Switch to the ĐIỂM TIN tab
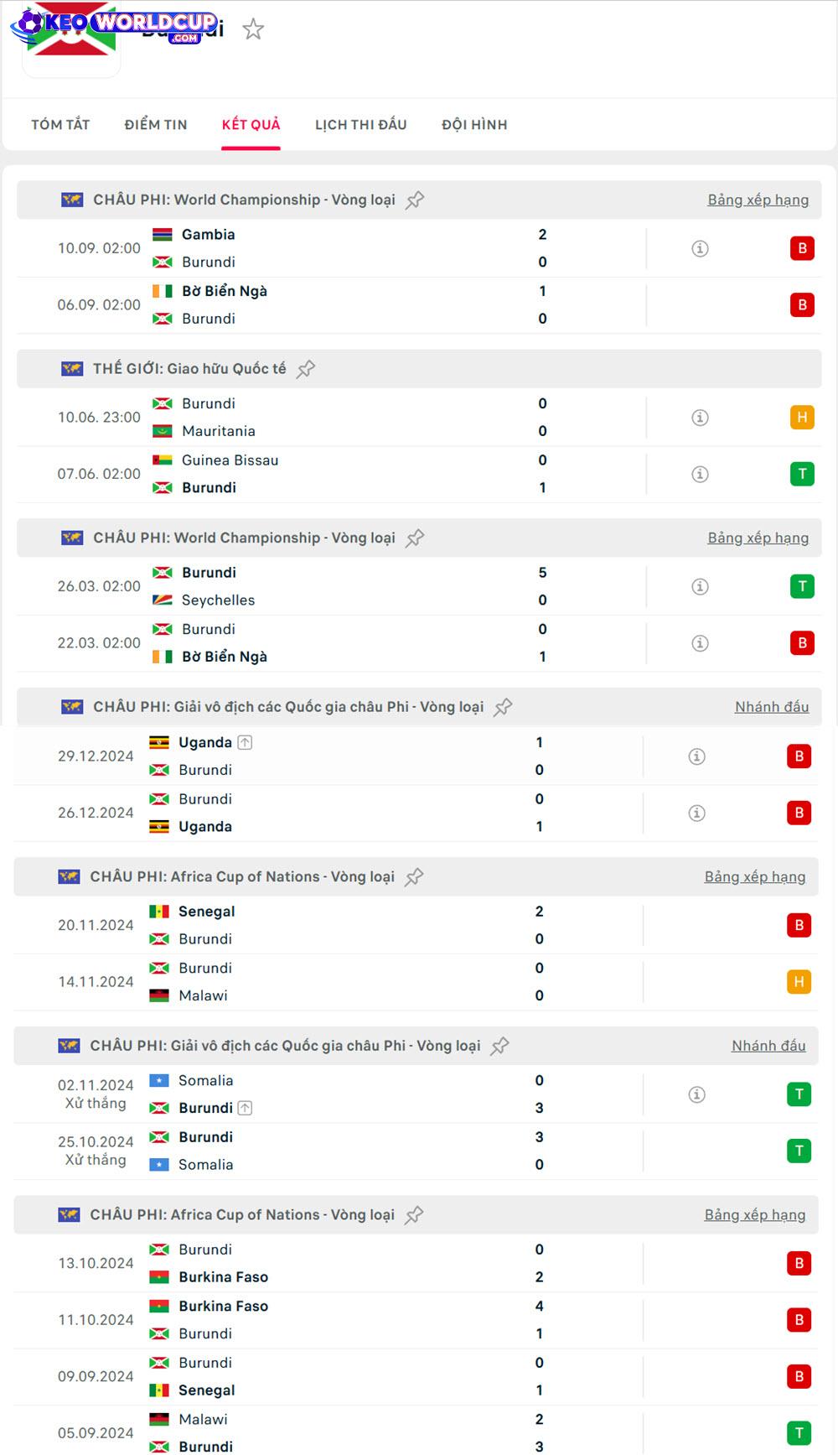The height and width of the screenshot is (1455, 838). point(156,125)
